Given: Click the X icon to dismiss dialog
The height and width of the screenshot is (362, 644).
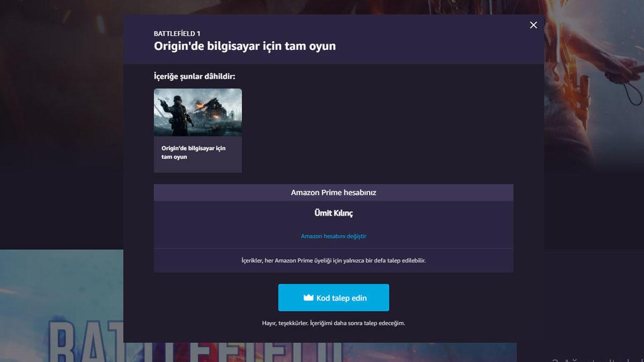Looking at the screenshot, I should click(533, 25).
